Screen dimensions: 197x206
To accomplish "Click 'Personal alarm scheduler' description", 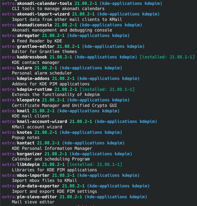I will coord(42,73).
